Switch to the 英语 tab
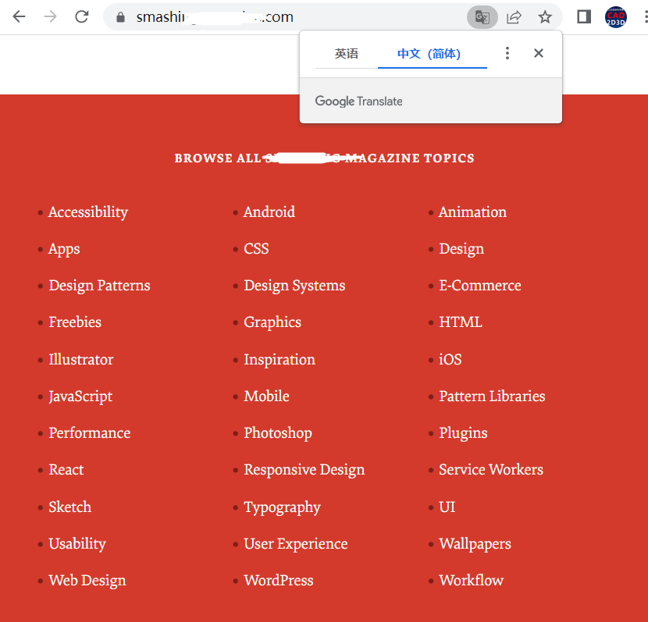Screen dimensions: 648x622 click(x=347, y=54)
